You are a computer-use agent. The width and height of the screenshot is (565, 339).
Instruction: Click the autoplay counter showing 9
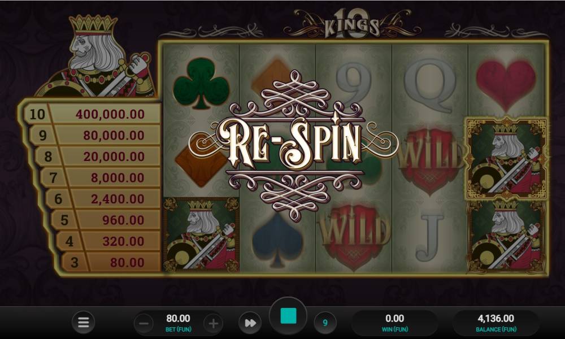pyautogui.click(x=325, y=323)
